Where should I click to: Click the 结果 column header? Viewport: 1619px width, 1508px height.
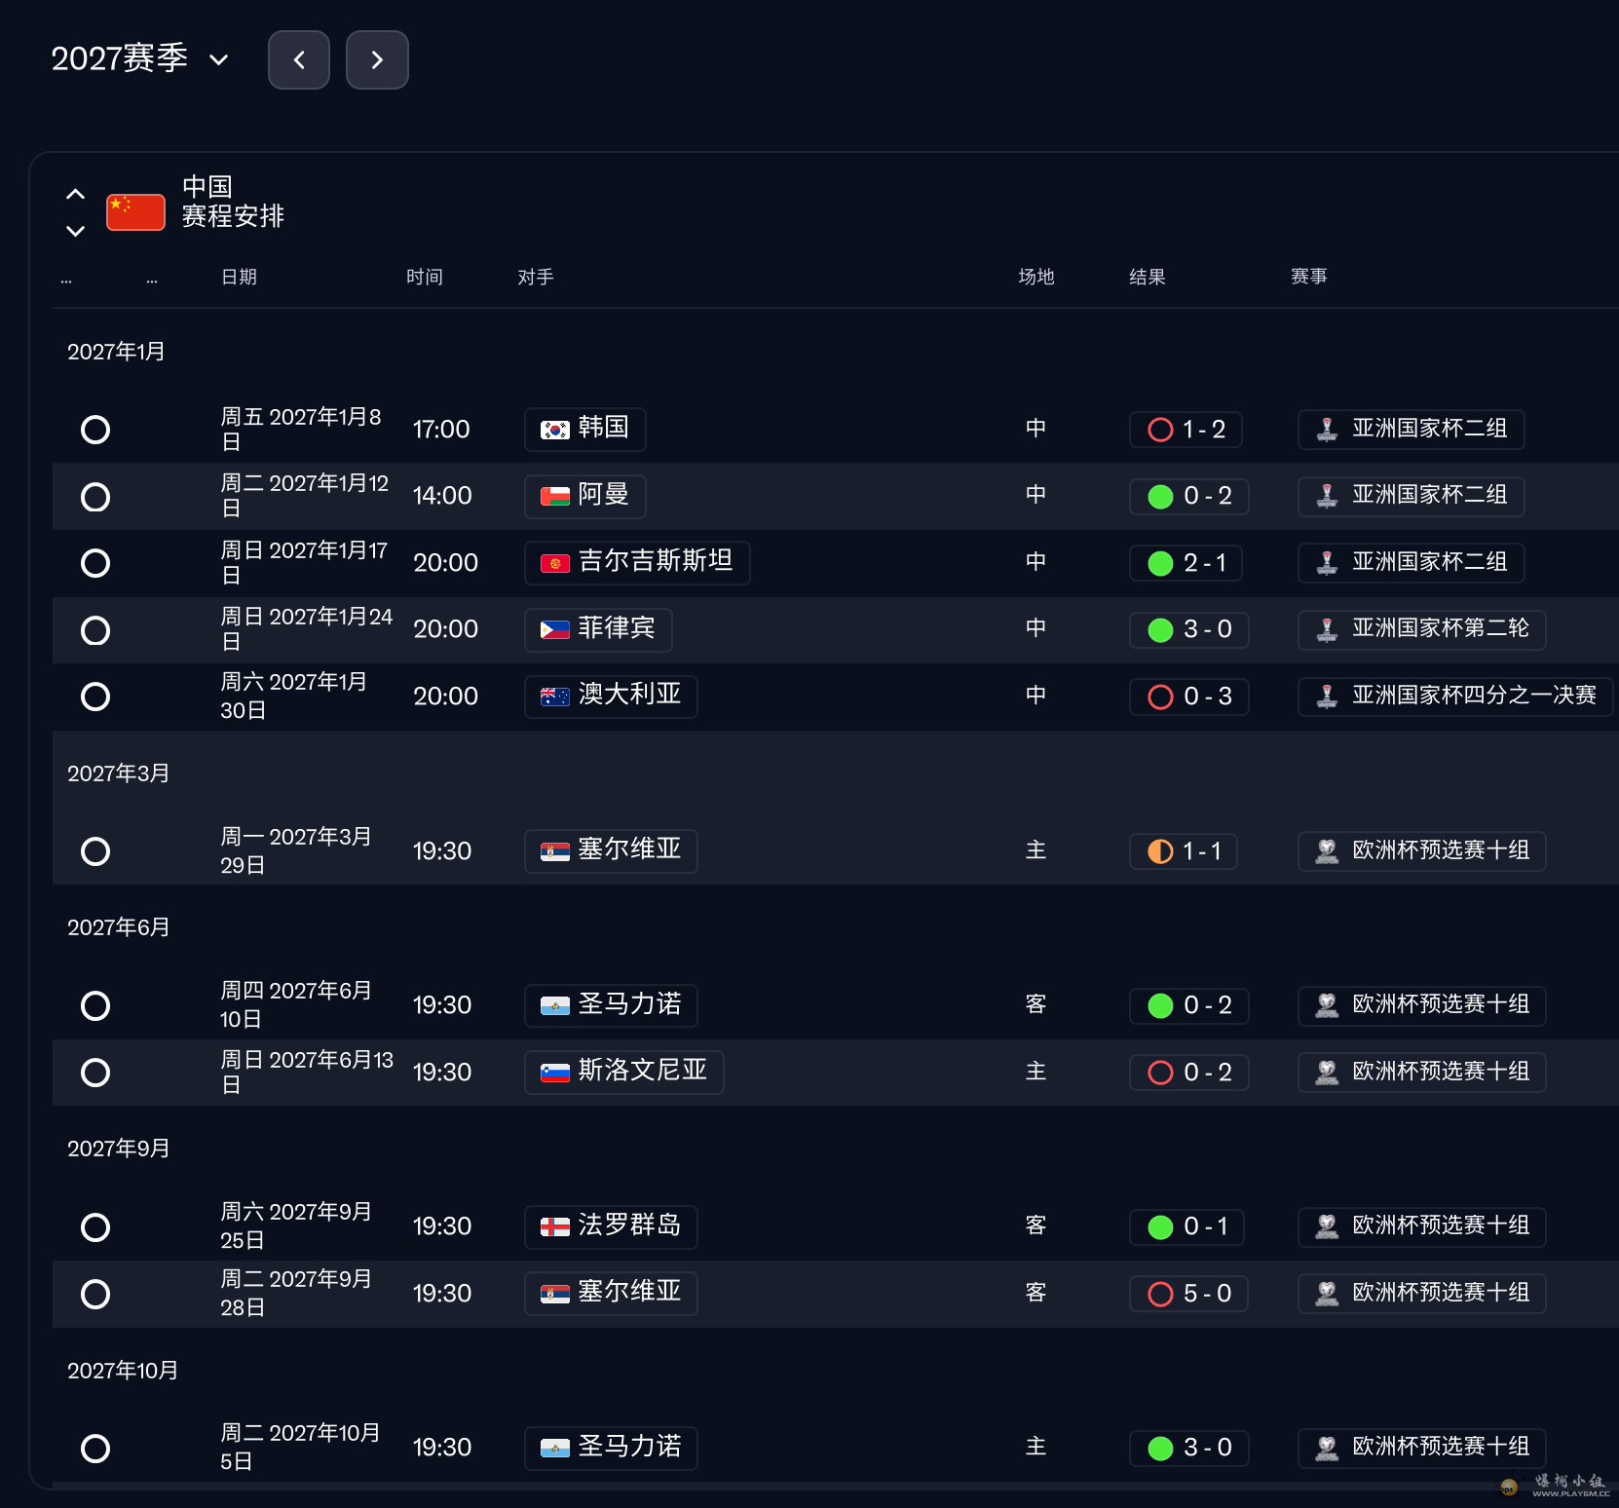[x=1147, y=278]
